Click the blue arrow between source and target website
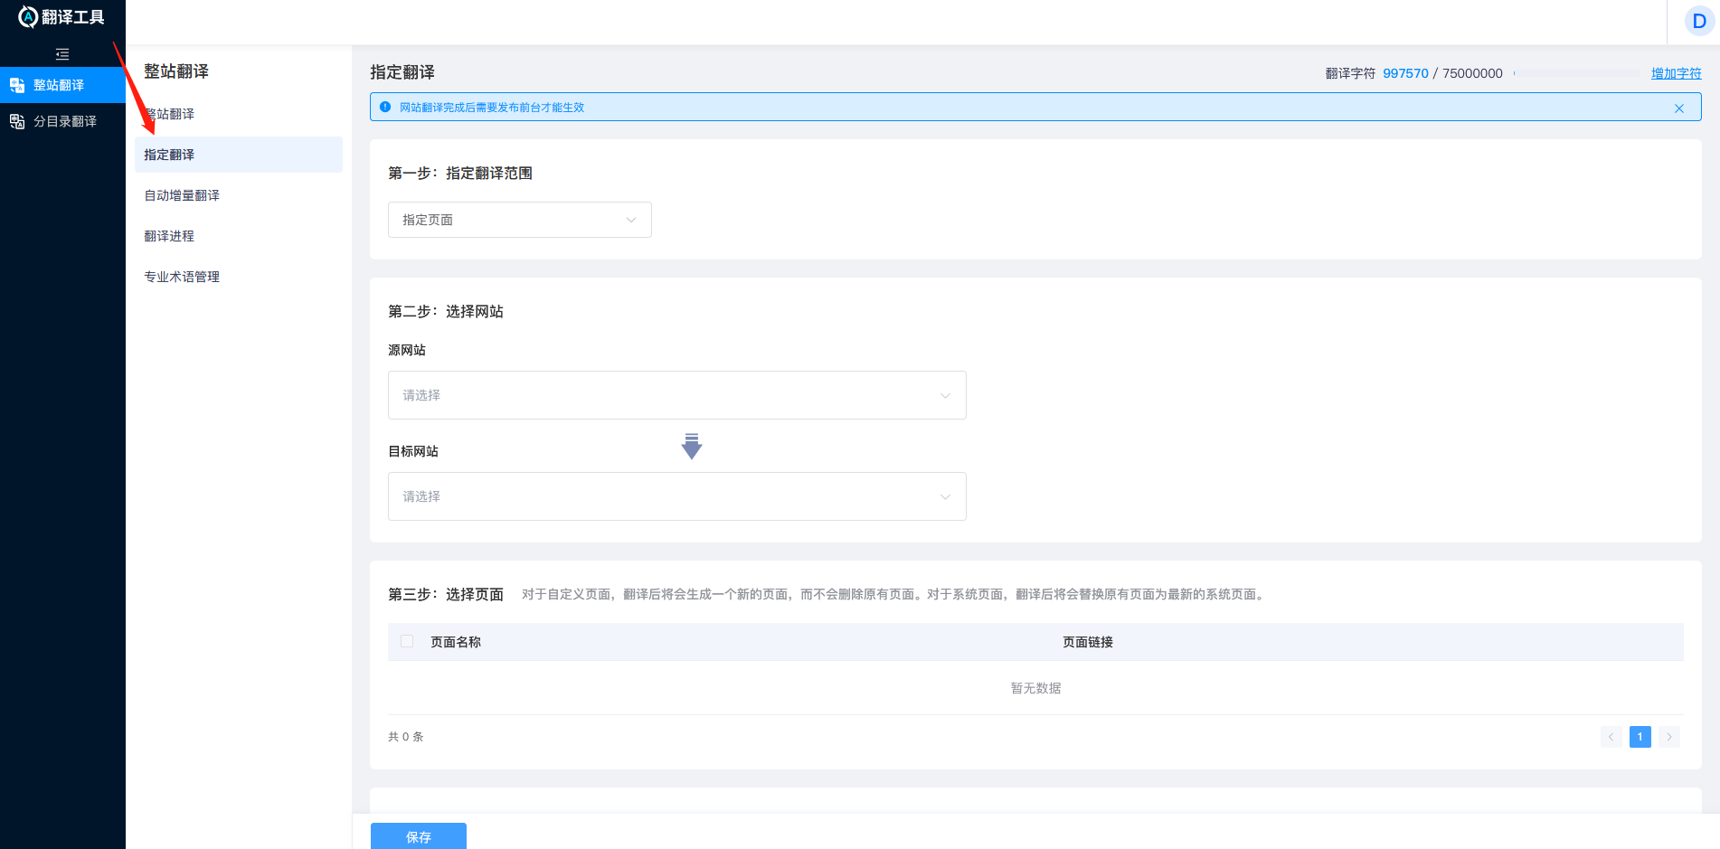The height and width of the screenshot is (849, 1720). click(x=692, y=446)
